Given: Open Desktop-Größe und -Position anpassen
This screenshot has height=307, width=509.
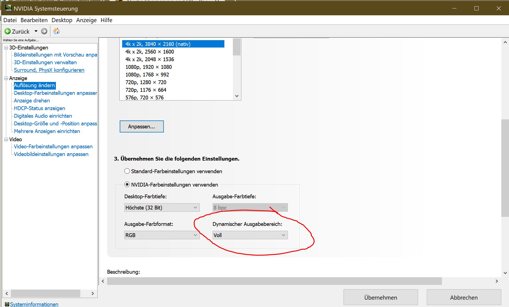Looking at the screenshot, I should tap(55, 124).
